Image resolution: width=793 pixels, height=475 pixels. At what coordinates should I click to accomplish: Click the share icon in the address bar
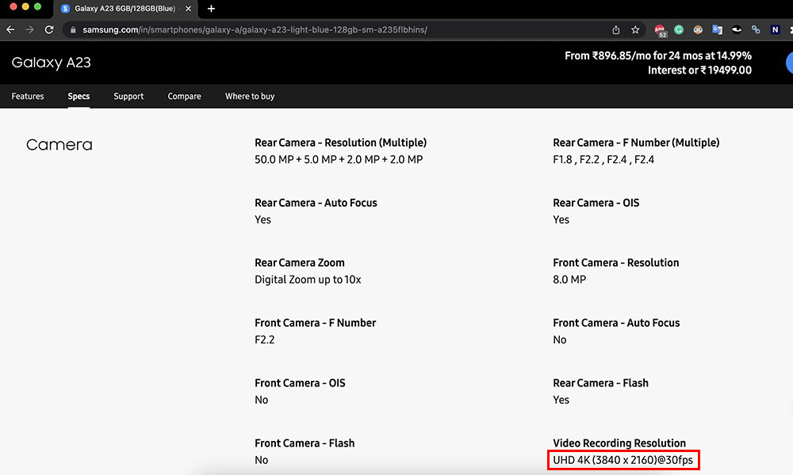(615, 29)
